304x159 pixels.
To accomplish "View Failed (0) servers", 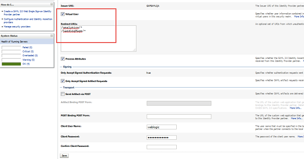I will click(x=27, y=47).
